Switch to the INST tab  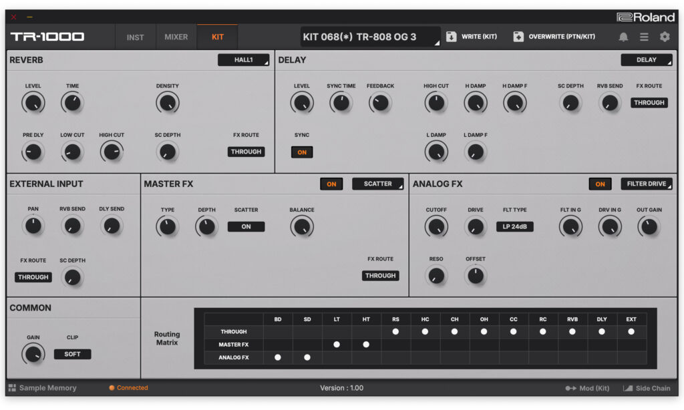coord(135,37)
